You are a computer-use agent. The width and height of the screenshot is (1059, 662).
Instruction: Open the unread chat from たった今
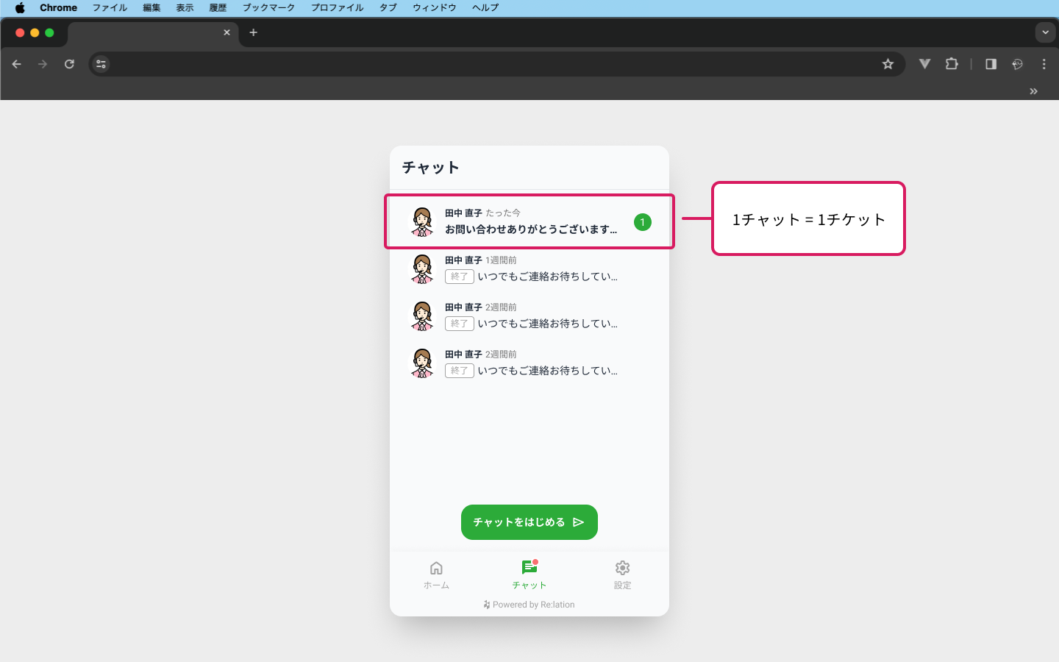click(529, 221)
